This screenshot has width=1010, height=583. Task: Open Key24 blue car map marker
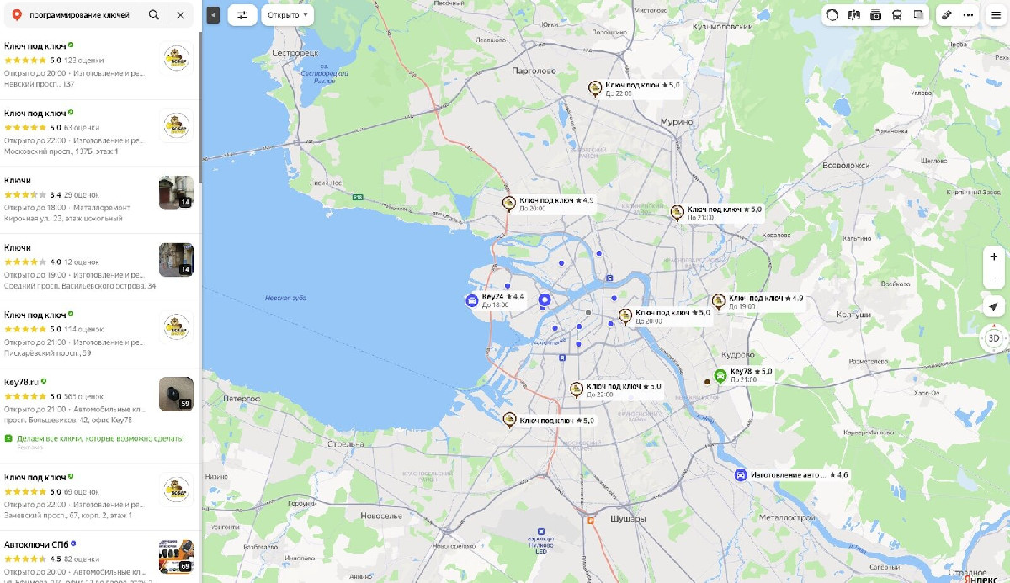click(471, 300)
